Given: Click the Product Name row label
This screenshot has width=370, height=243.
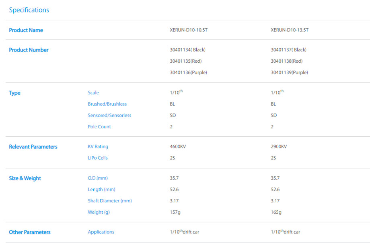Looking at the screenshot, I should pyautogui.click(x=26, y=30).
